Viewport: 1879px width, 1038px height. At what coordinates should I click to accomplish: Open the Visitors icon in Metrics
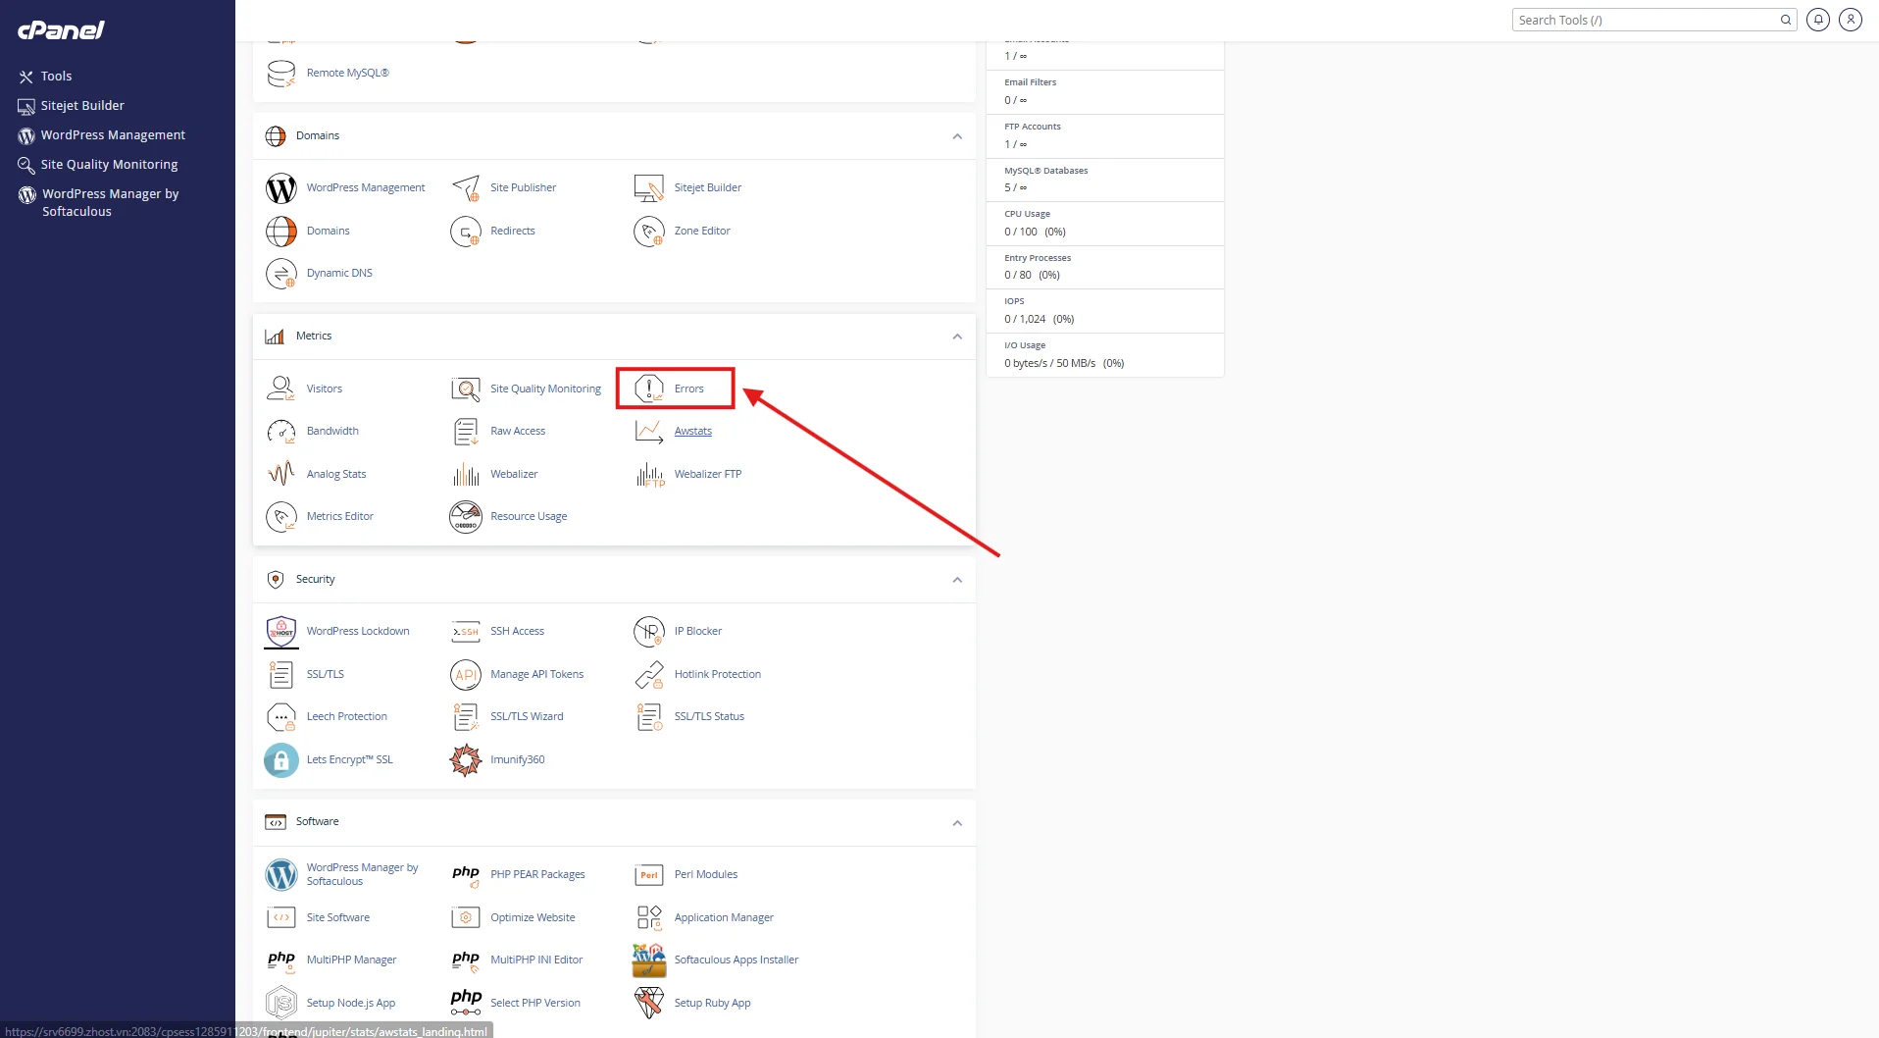pyautogui.click(x=280, y=389)
